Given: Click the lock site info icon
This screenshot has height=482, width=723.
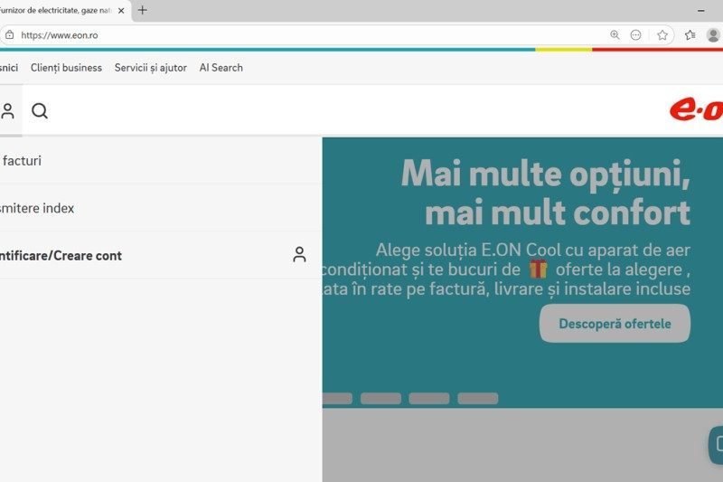Looking at the screenshot, I should tap(9, 35).
